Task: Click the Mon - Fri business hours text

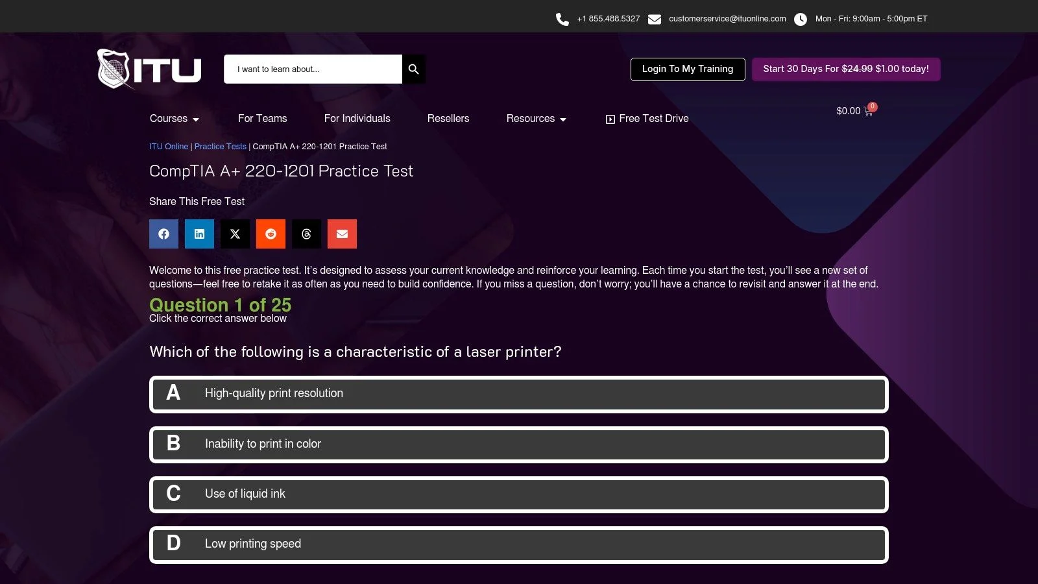Action: (871, 19)
